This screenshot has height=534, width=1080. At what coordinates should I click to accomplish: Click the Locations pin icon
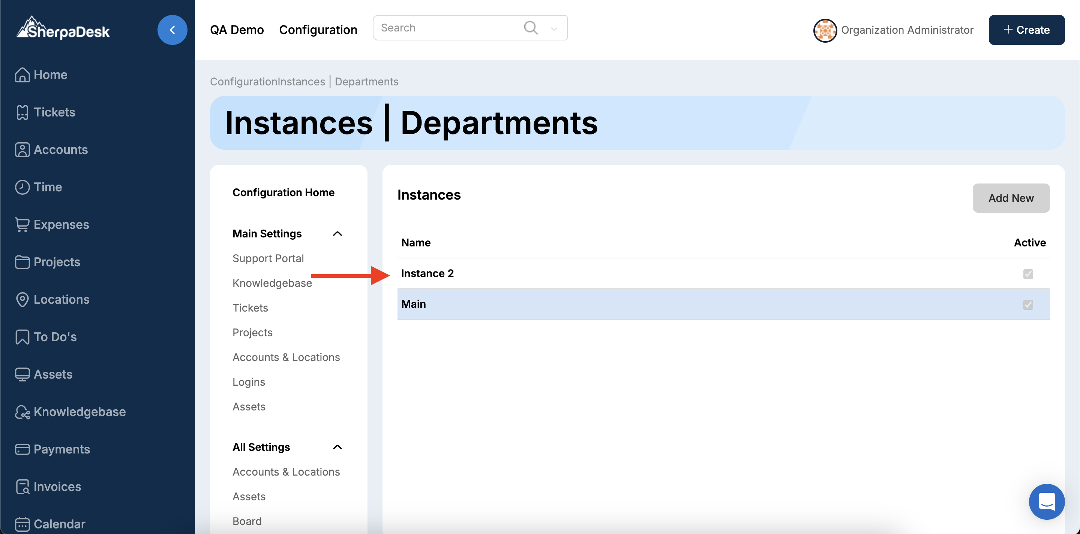(x=22, y=300)
